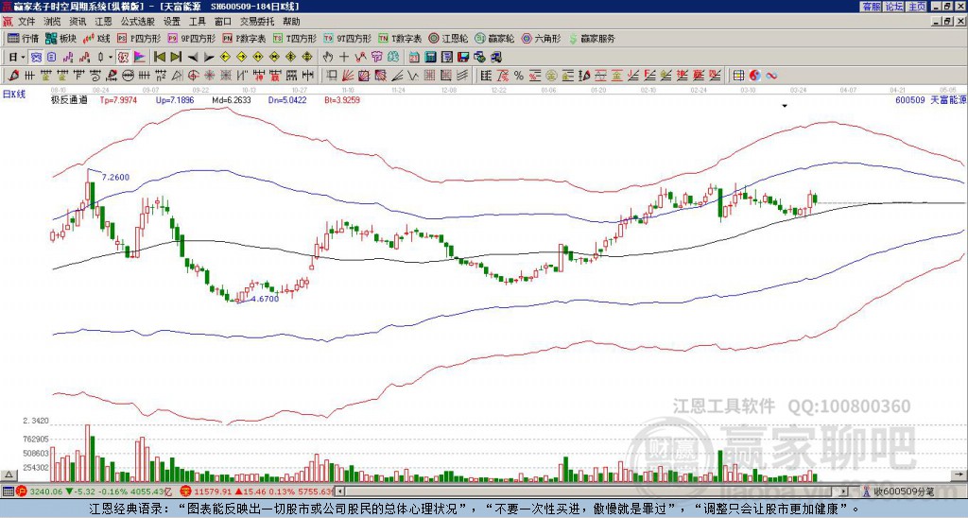This screenshot has height=518, width=968.
Task: Click the 11579.91 index value in status bar
Action: (x=213, y=492)
